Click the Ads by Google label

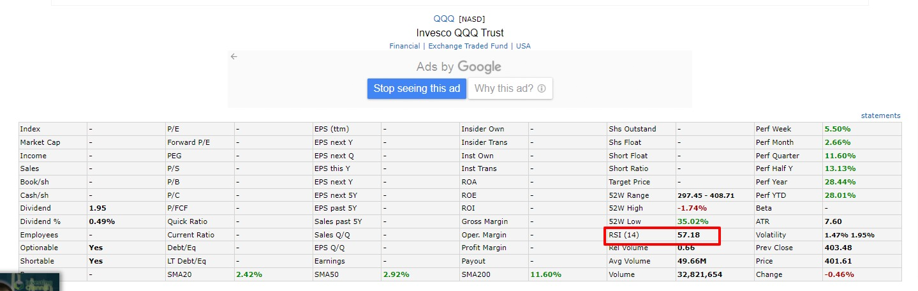[459, 67]
